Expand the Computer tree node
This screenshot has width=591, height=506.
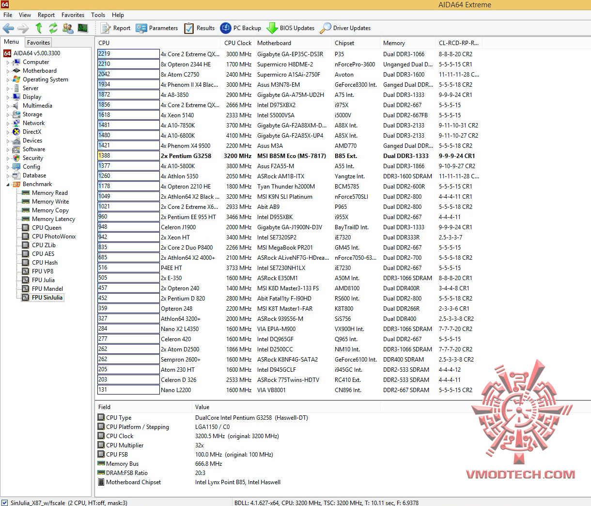tap(8, 63)
